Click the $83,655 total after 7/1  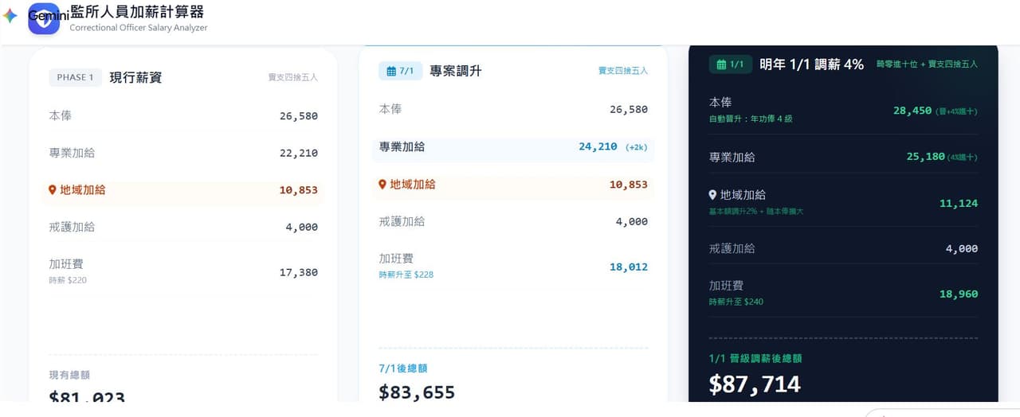[x=417, y=392]
